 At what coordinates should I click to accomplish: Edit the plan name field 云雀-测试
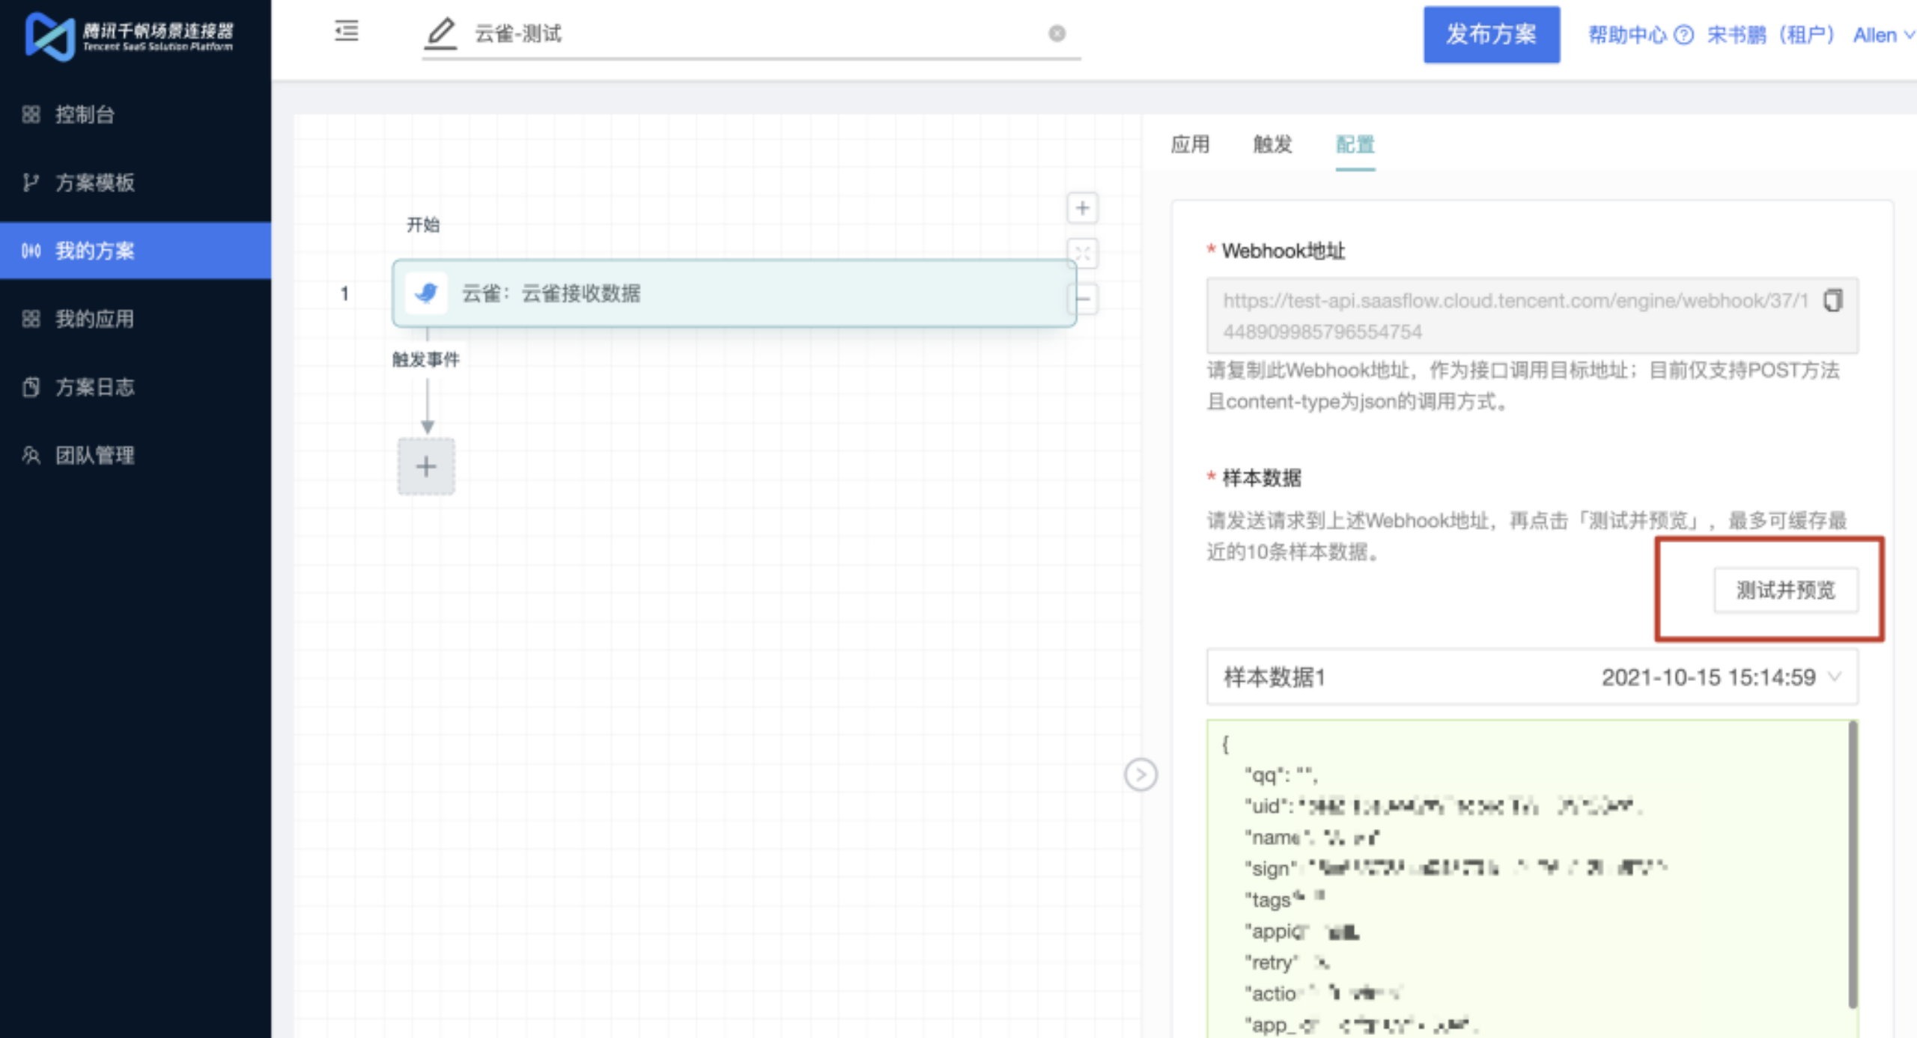(x=752, y=34)
